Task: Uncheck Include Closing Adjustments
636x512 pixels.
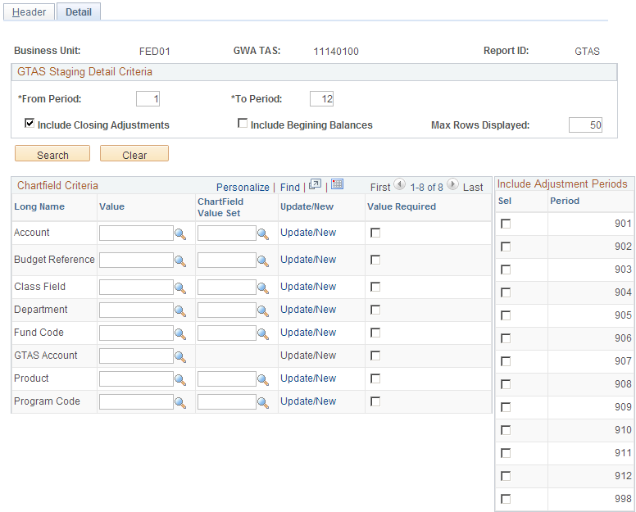Action: coord(30,123)
